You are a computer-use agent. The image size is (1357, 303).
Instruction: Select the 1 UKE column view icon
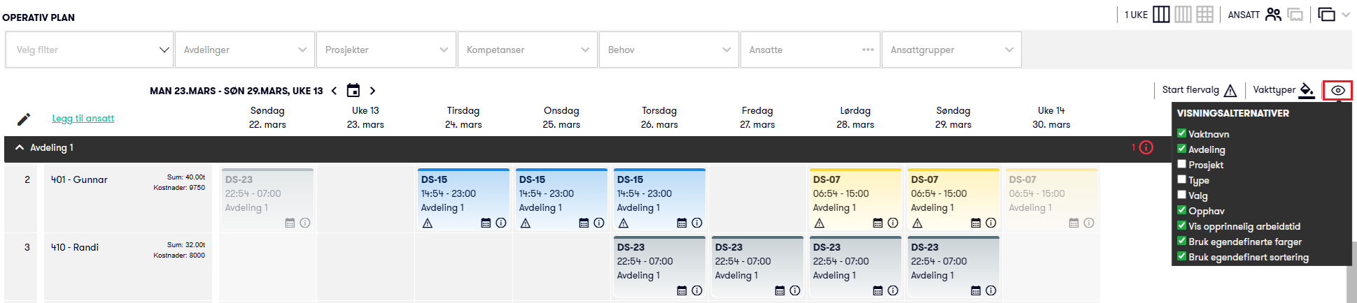(x=1161, y=15)
